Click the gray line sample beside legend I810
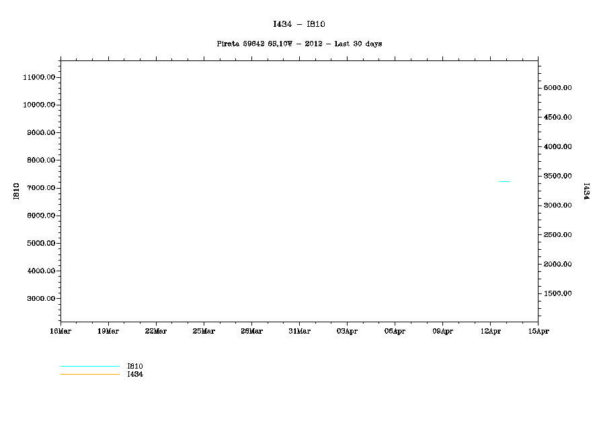 89,367
